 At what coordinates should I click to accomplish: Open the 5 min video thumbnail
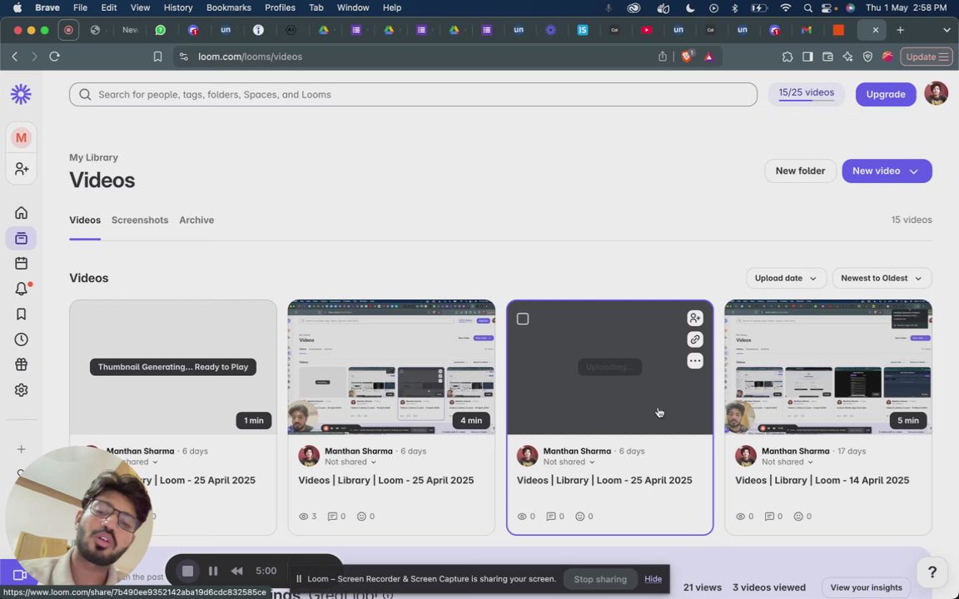point(828,367)
